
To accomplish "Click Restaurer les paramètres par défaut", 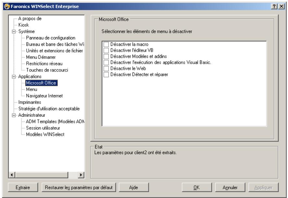I will [79, 188].
